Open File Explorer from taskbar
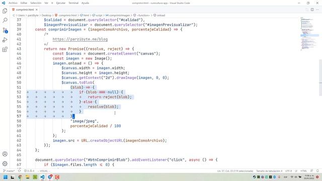322x181 pixels. click(28, 177)
